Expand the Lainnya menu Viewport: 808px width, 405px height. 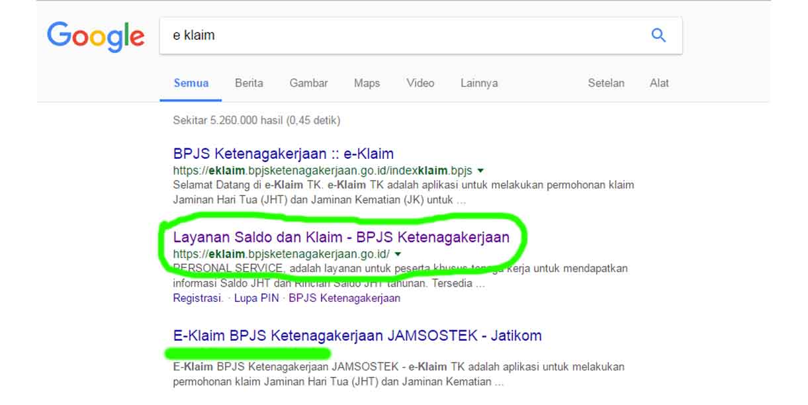click(x=479, y=83)
